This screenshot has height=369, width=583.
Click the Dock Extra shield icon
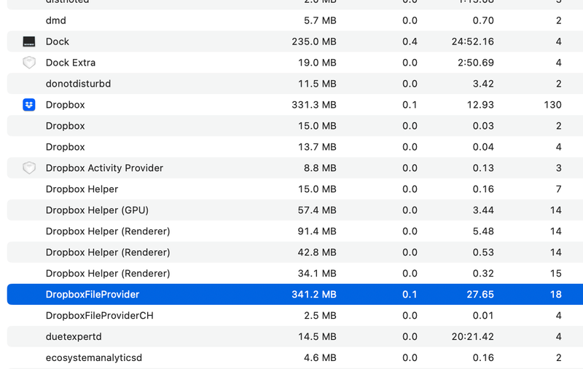[x=29, y=63]
